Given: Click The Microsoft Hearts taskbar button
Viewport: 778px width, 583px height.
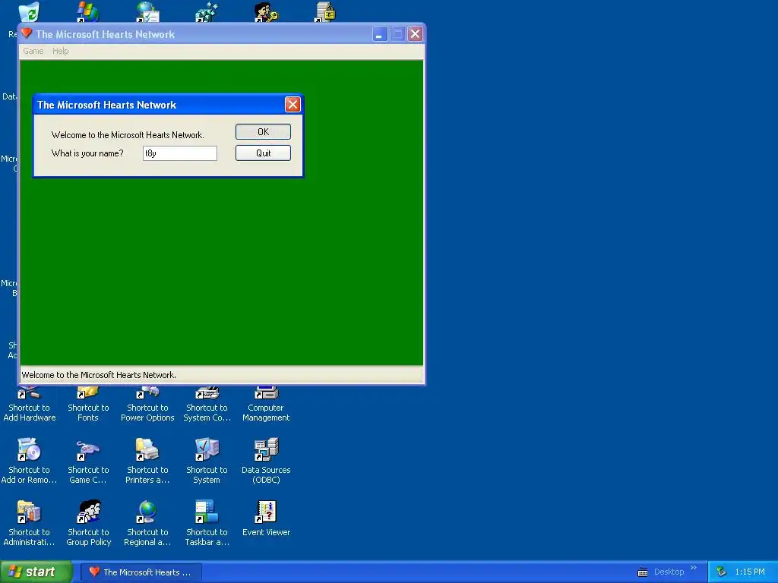Looking at the screenshot, I should (x=141, y=572).
